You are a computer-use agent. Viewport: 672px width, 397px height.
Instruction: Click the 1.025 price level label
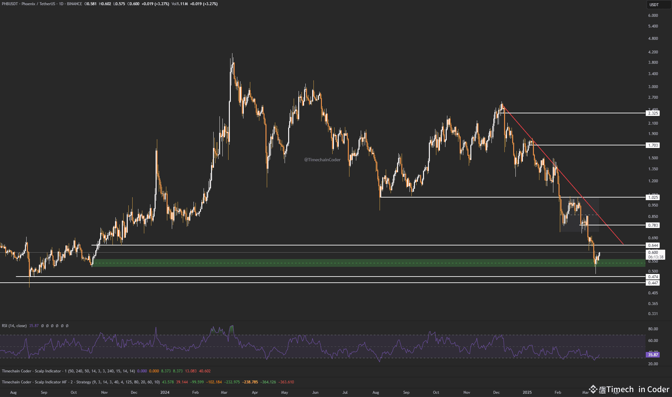653,198
